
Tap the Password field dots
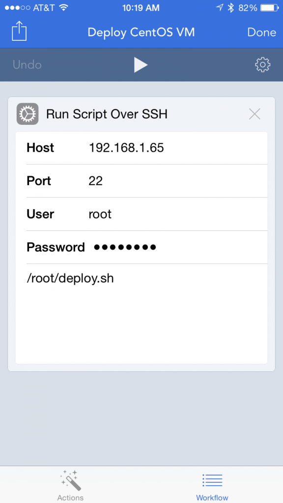click(125, 248)
